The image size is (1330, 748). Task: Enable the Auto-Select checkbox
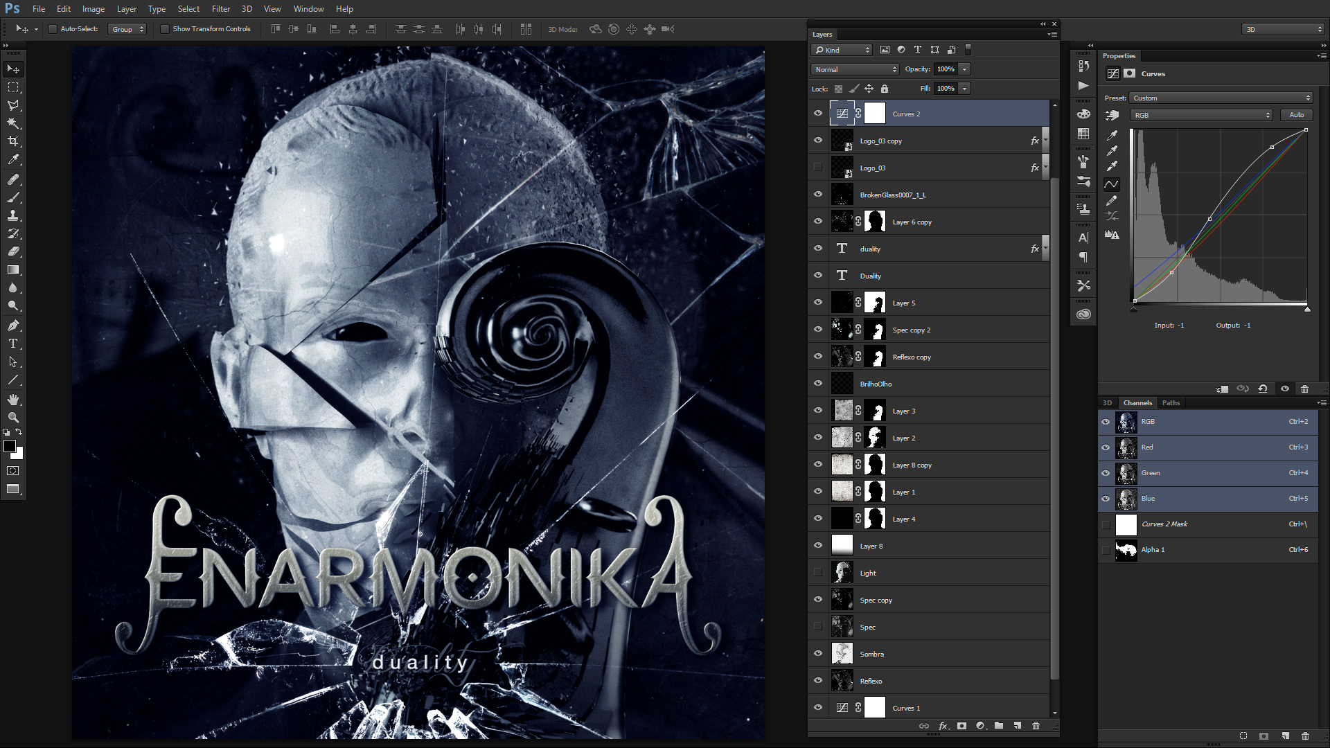point(52,29)
